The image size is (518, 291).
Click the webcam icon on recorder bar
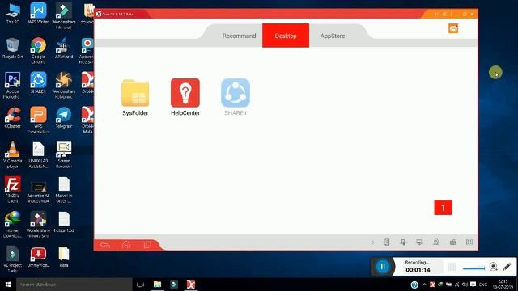click(x=493, y=267)
